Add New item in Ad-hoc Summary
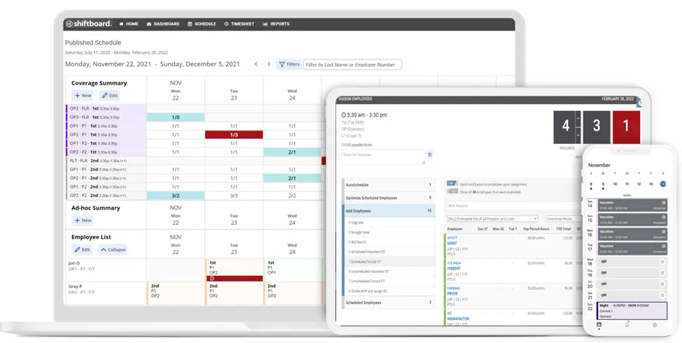The image size is (682, 343). [x=83, y=220]
